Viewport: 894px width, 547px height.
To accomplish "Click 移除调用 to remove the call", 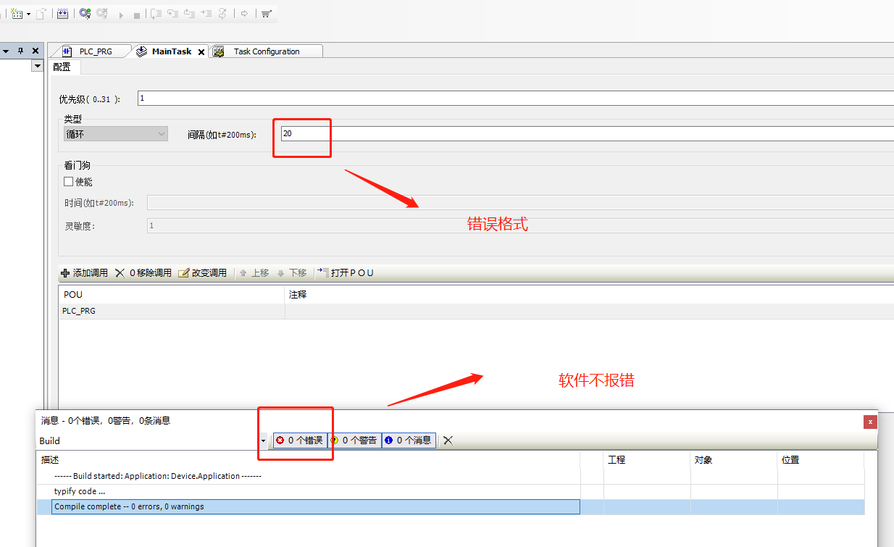I will tap(143, 273).
